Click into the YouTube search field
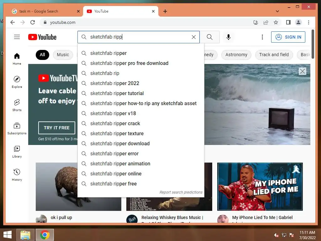The image size is (321, 241). [x=138, y=37]
